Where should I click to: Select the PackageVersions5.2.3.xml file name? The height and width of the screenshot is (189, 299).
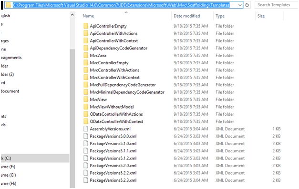[x=113, y=180]
